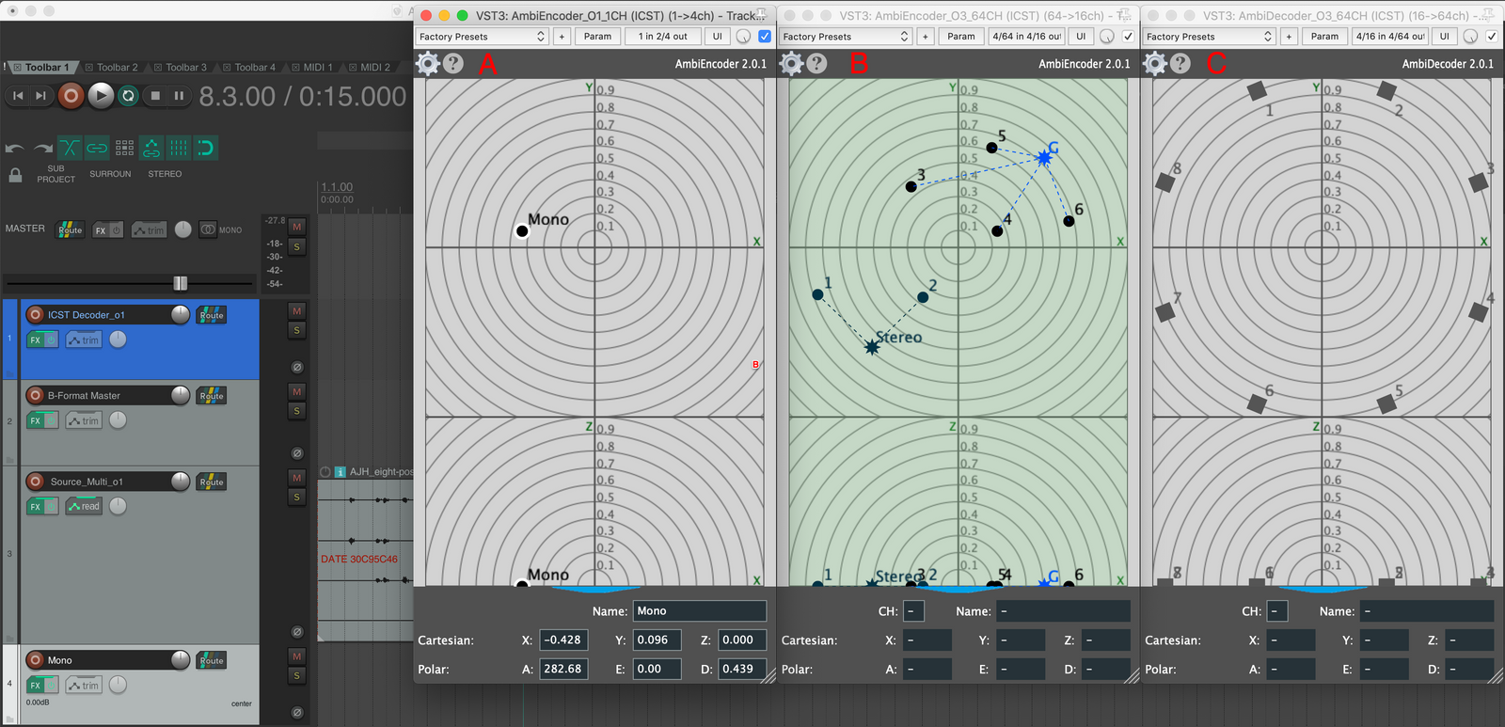Toggle the item grouping link icon
Image resolution: width=1505 pixels, height=727 pixels.
[97, 148]
